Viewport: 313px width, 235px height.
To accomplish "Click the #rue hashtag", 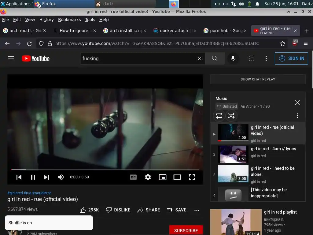I will tap(27, 193).
